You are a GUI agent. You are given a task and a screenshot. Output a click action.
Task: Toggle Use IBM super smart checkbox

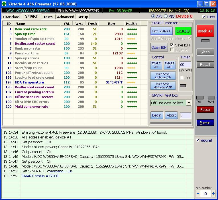[x=190, y=38]
